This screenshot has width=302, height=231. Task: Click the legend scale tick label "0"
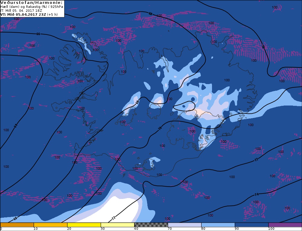pos(1,229)
